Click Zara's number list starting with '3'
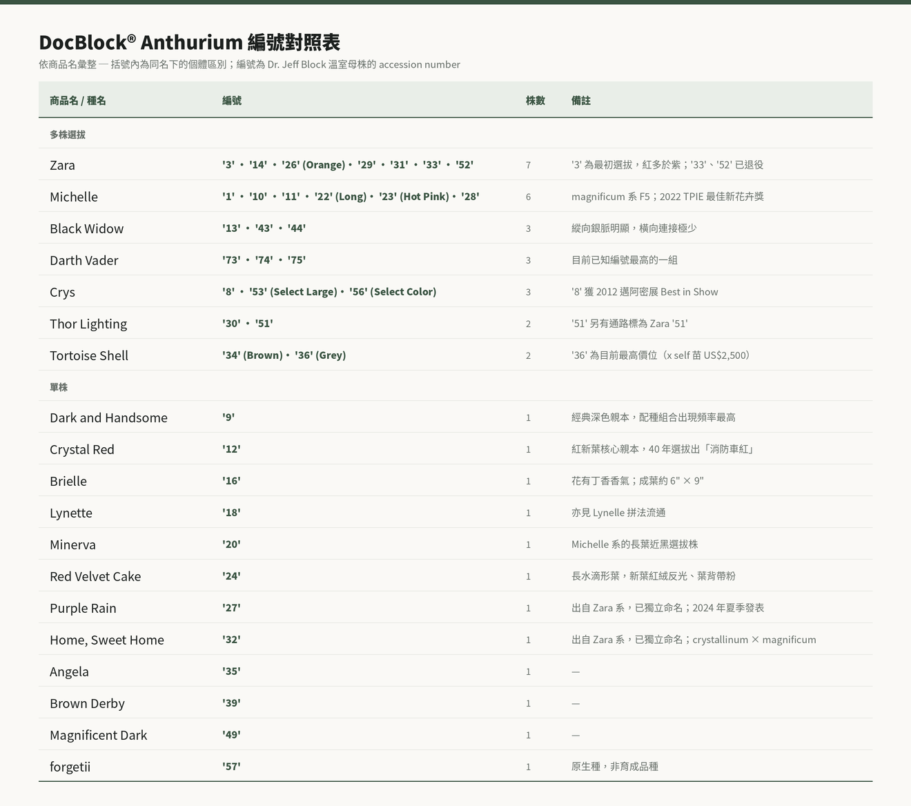 coord(348,165)
